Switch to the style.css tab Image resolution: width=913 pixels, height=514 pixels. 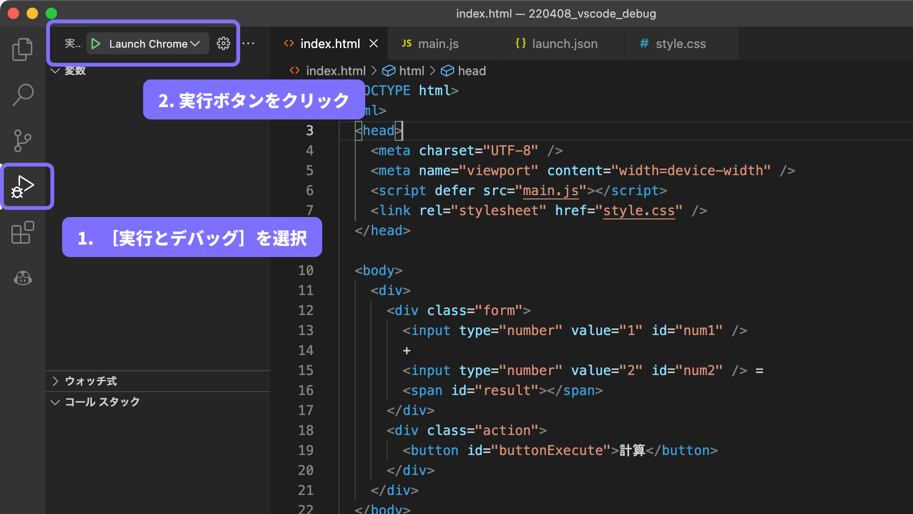click(x=680, y=44)
